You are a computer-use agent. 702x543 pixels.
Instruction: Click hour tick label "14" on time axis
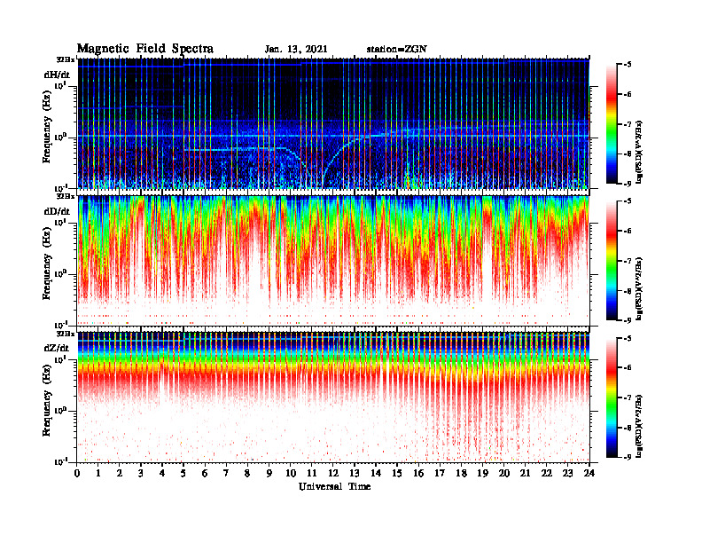point(376,473)
